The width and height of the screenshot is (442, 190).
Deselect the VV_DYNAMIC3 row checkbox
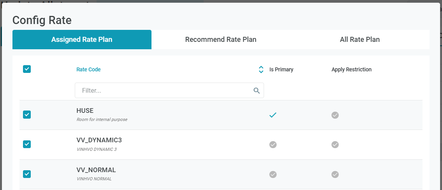tap(27, 144)
